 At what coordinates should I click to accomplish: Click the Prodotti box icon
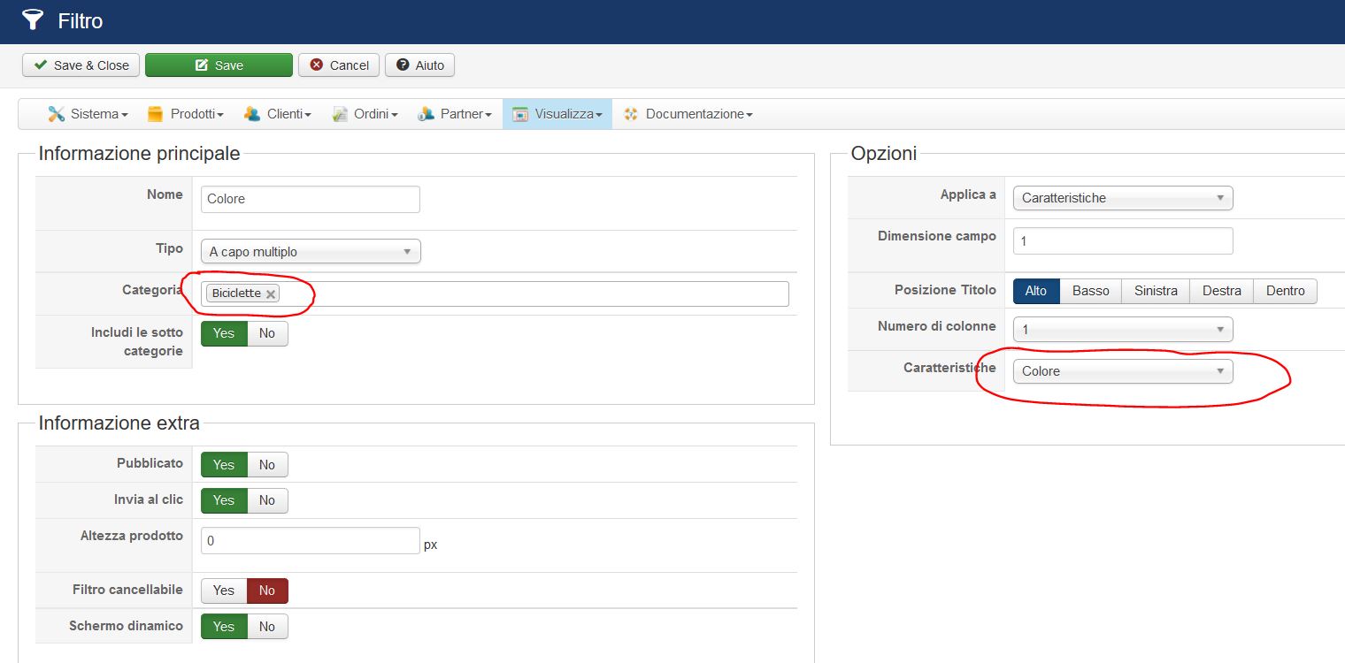(x=156, y=114)
